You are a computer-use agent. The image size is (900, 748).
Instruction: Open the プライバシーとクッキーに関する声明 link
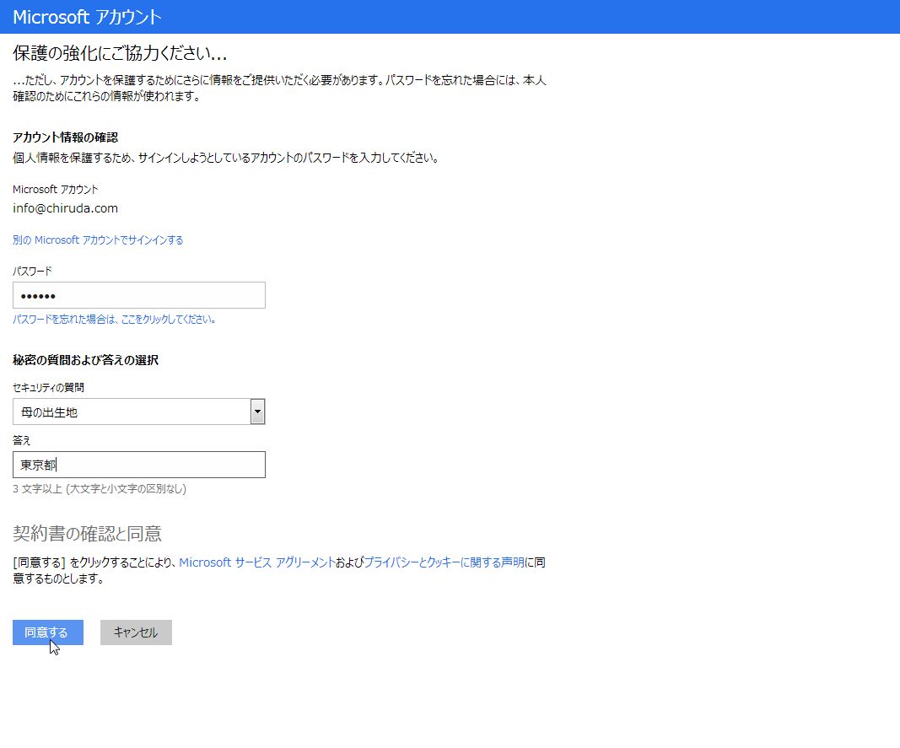445,562
